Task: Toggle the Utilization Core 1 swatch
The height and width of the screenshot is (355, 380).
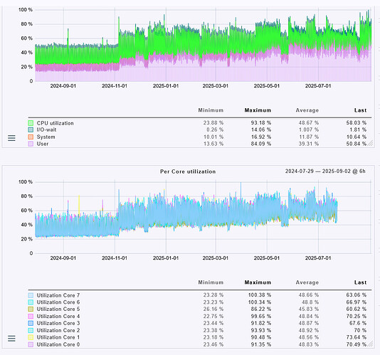Action: click(31, 337)
